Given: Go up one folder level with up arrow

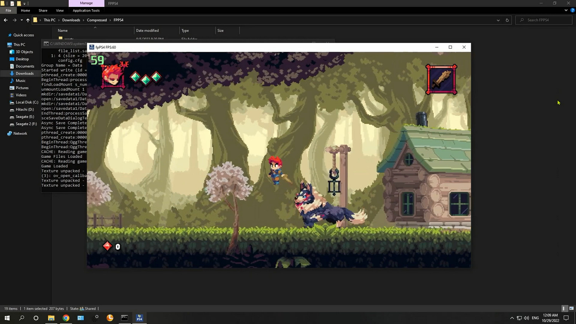Looking at the screenshot, I should point(28,20).
